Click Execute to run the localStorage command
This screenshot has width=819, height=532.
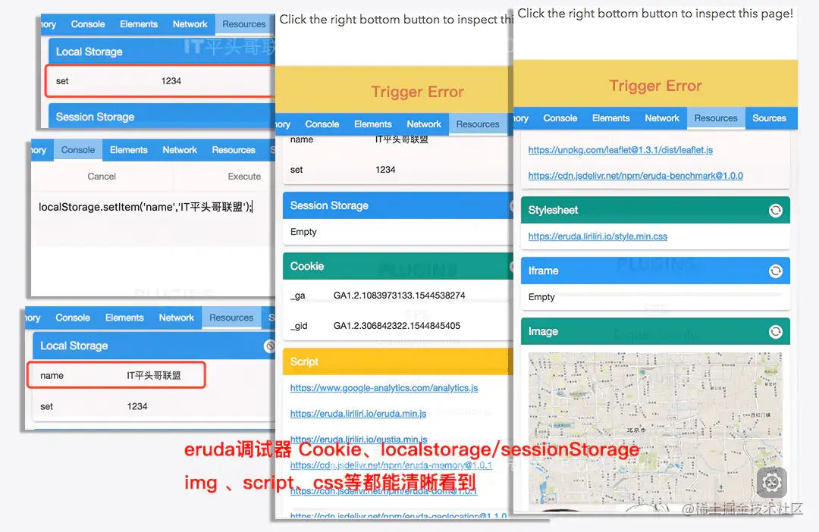click(x=244, y=177)
